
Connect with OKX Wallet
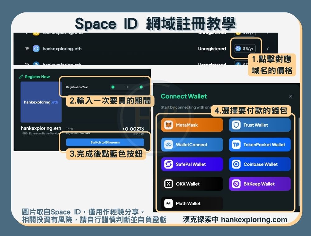click(192, 184)
